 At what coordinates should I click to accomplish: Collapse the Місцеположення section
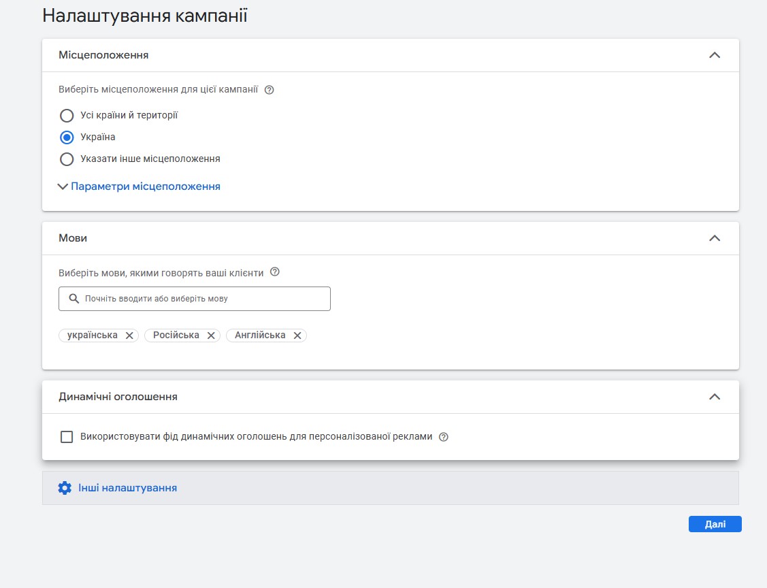click(x=714, y=55)
